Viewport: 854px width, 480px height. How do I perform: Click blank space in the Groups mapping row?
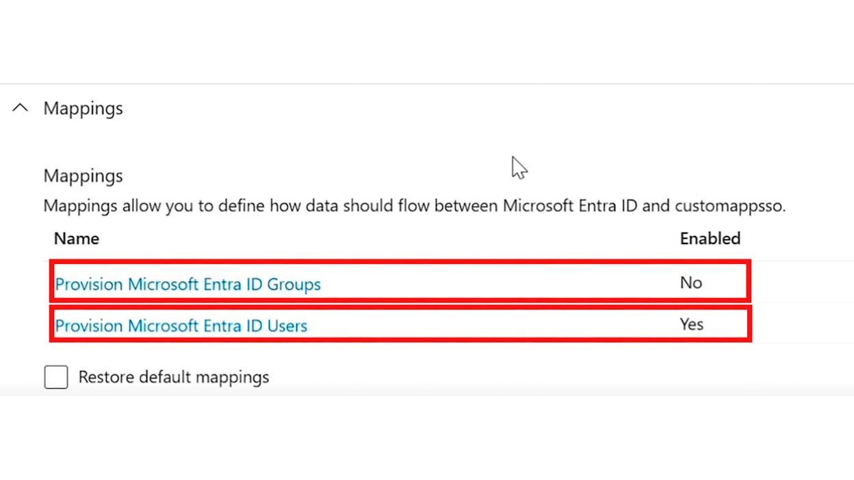500,282
